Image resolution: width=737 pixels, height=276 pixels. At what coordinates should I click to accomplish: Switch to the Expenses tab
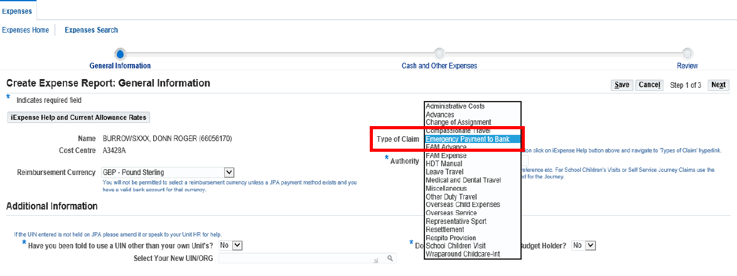(18, 10)
